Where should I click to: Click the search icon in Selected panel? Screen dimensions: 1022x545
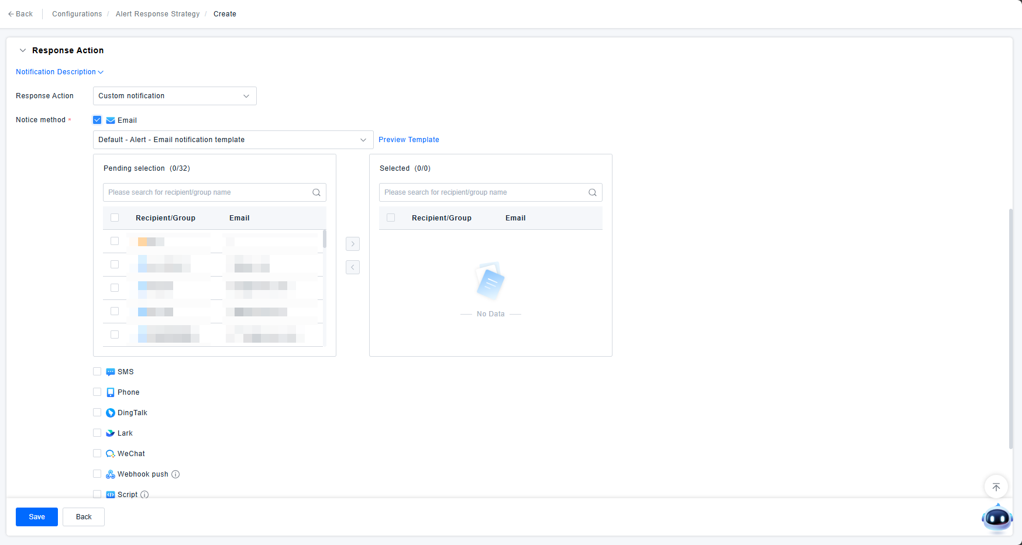click(593, 192)
